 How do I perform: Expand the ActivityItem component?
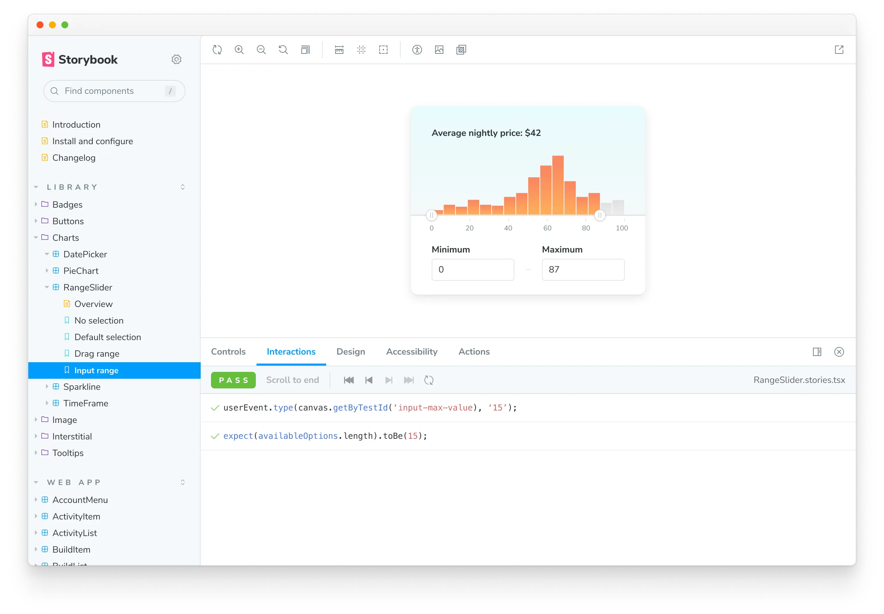tap(36, 516)
